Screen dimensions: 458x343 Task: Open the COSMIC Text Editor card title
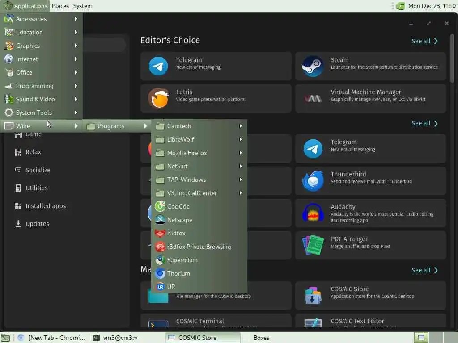pyautogui.click(x=357, y=321)
